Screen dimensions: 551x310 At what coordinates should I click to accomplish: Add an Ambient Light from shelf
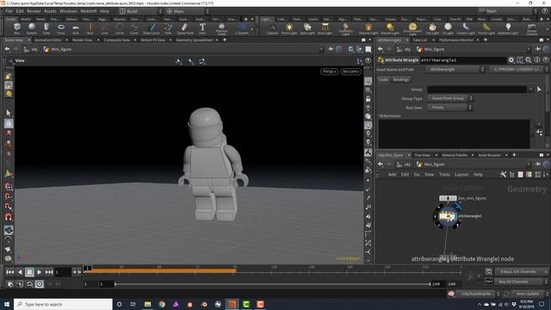click(x=508, y=28)
